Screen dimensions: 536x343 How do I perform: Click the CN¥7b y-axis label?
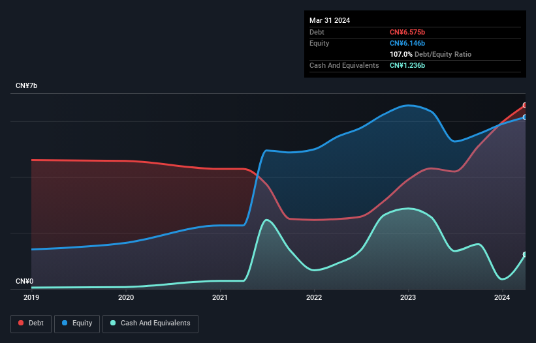(x=26, y=85)
